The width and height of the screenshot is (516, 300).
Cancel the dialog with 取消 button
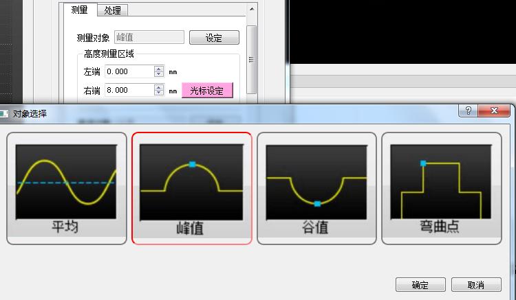(x=476, y=285)
